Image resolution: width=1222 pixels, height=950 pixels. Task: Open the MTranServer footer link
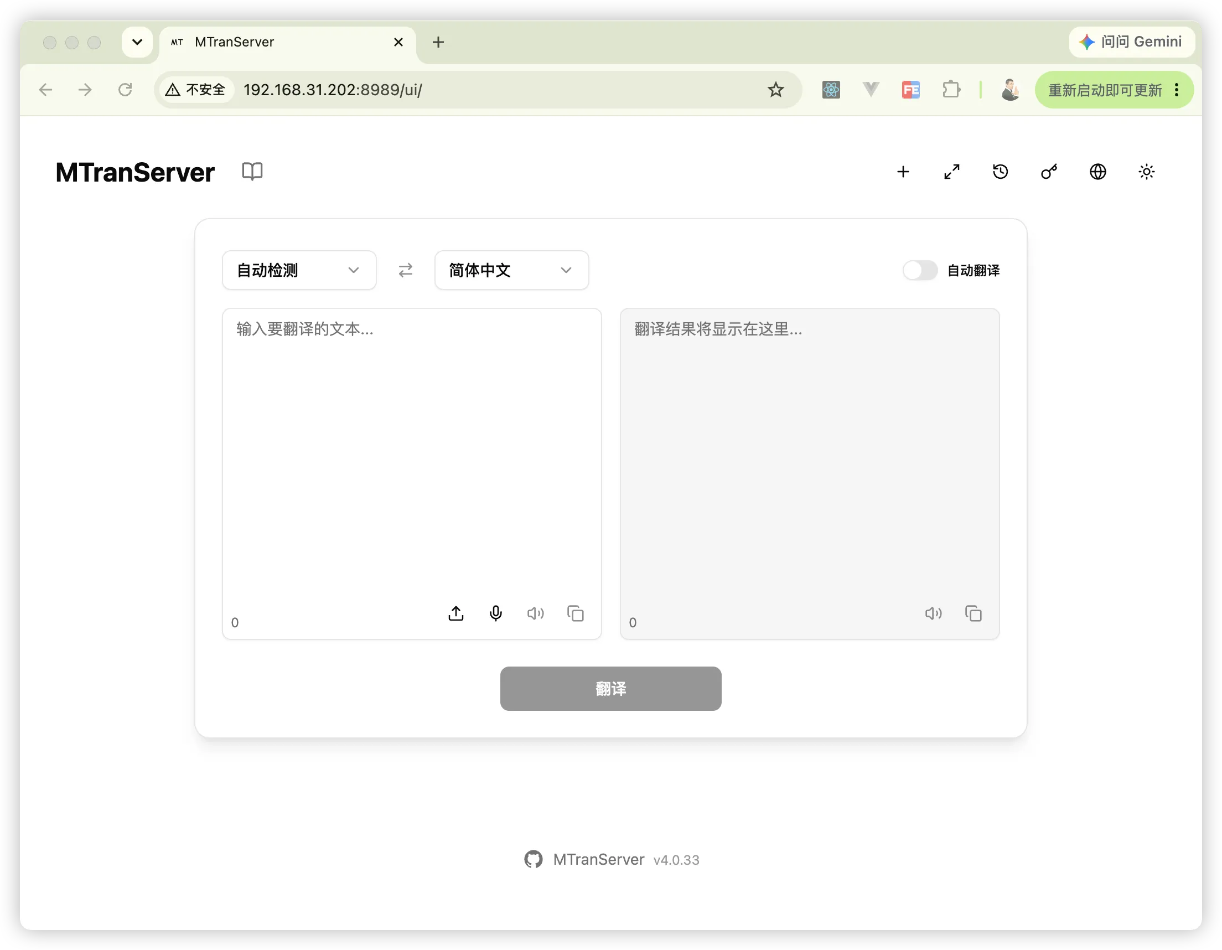pyautogui.click(x=599, y=859)
